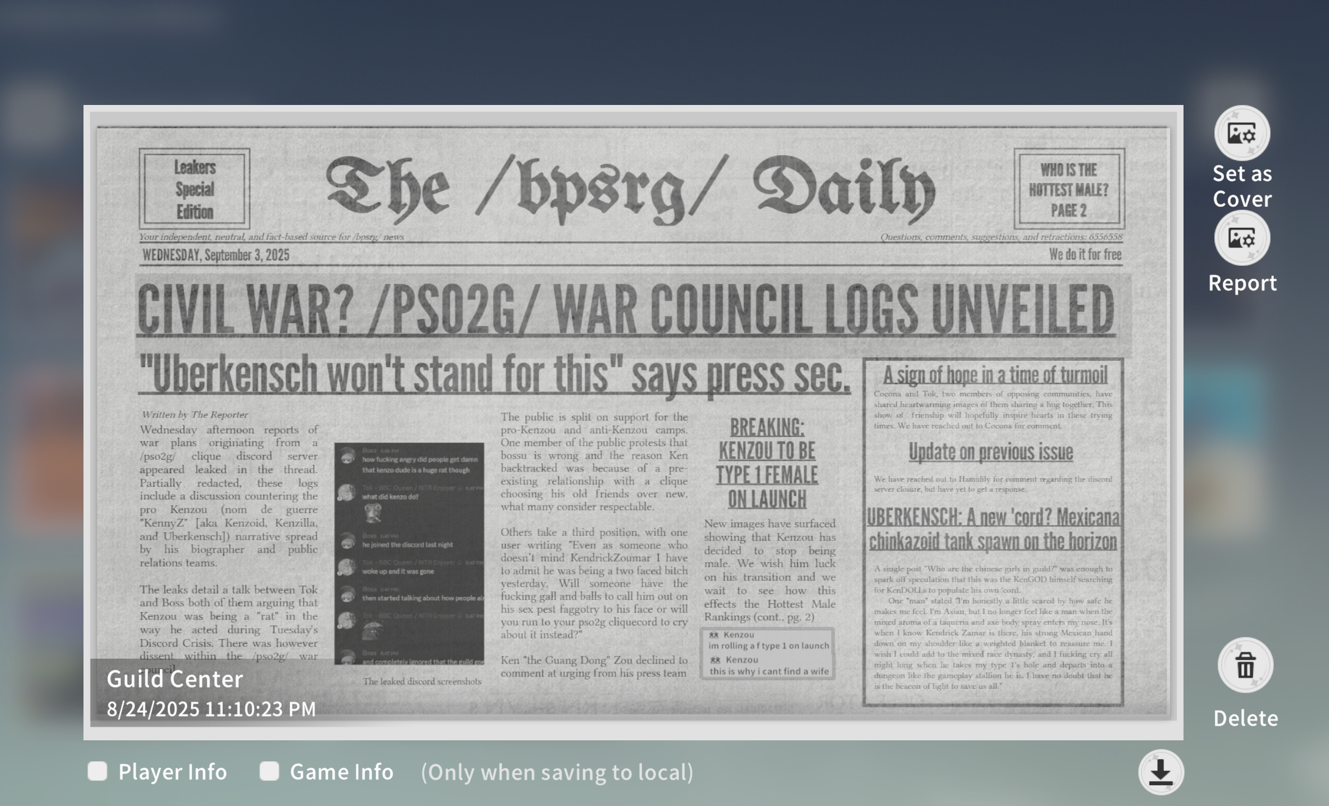The width and height of the screenshot is (1329, 806).
Task: Click the 'WHO IS THE HOTTEST MALE?' box
Action: click(x=1069, y=189)
